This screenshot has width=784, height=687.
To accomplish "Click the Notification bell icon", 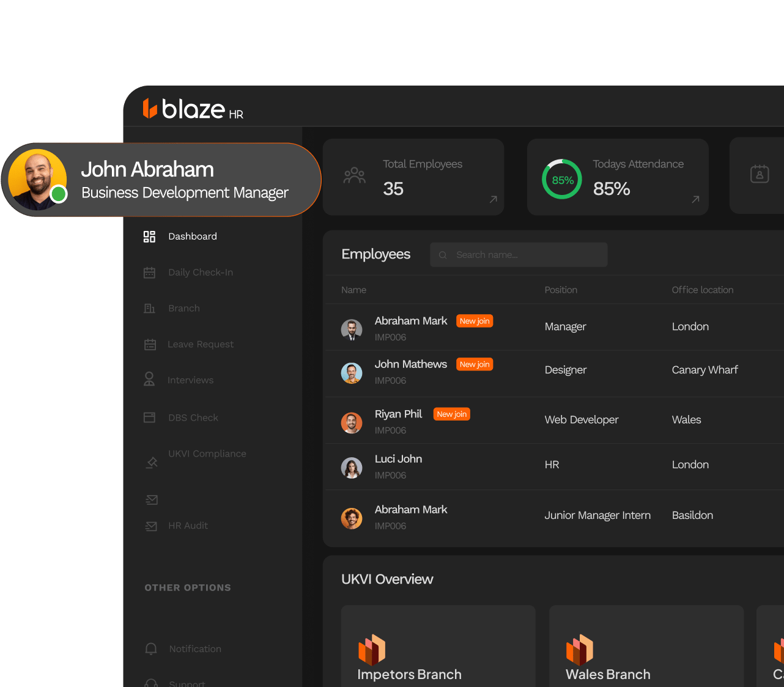I will pyautogui.click(x=150, y=648).
